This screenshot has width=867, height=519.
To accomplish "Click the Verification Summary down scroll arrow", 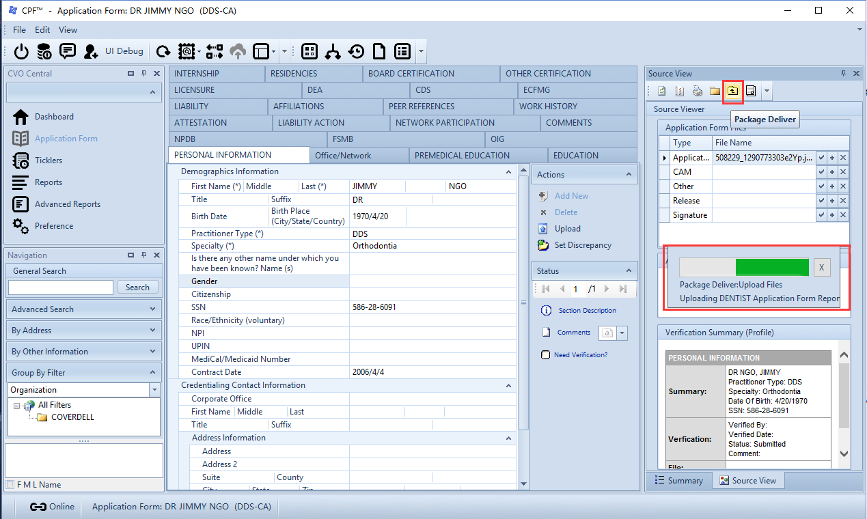I will pyautogui.click(x=844, y=453).
